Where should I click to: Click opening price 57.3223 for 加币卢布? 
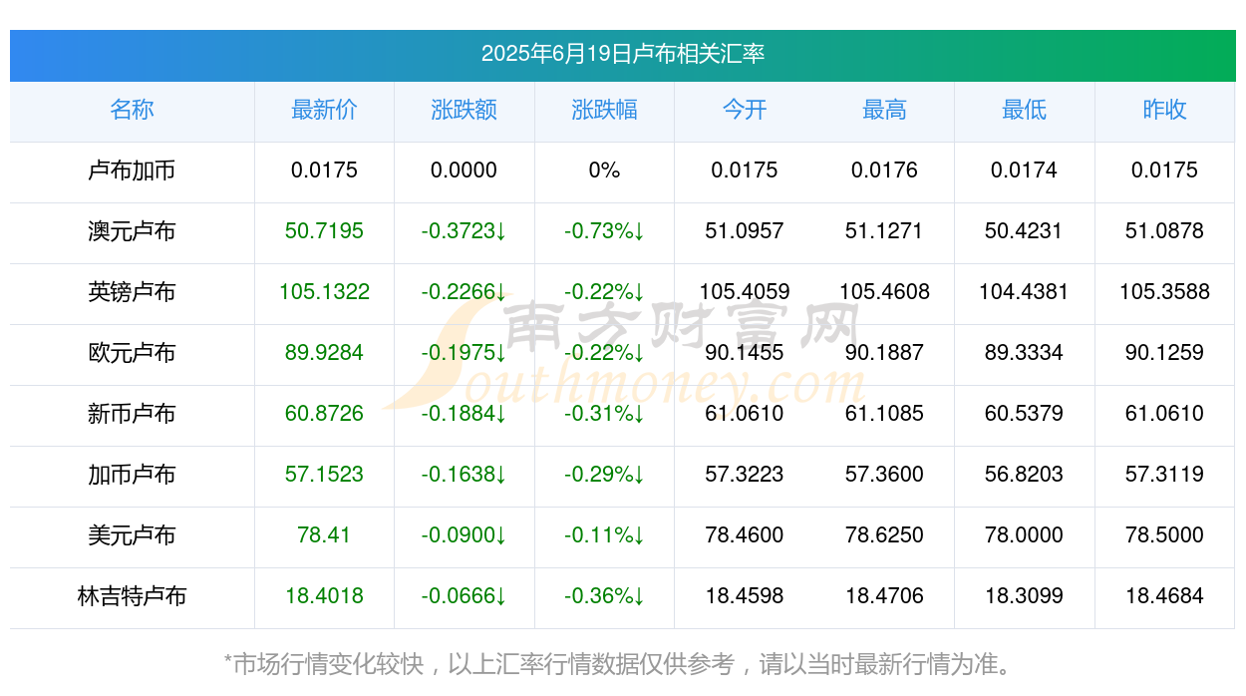745,475
